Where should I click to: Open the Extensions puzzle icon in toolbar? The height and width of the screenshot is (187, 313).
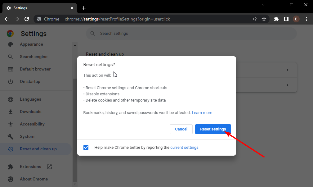tap(276, 19)
